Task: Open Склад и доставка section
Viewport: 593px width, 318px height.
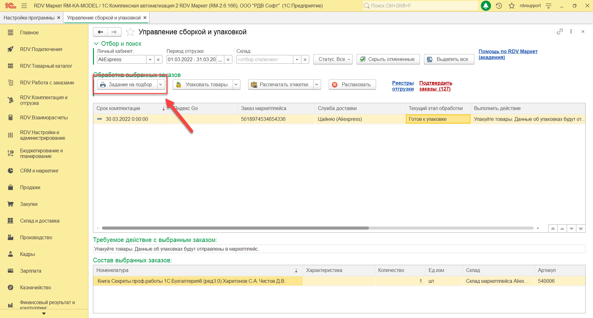Action: [x=44, y=221]
